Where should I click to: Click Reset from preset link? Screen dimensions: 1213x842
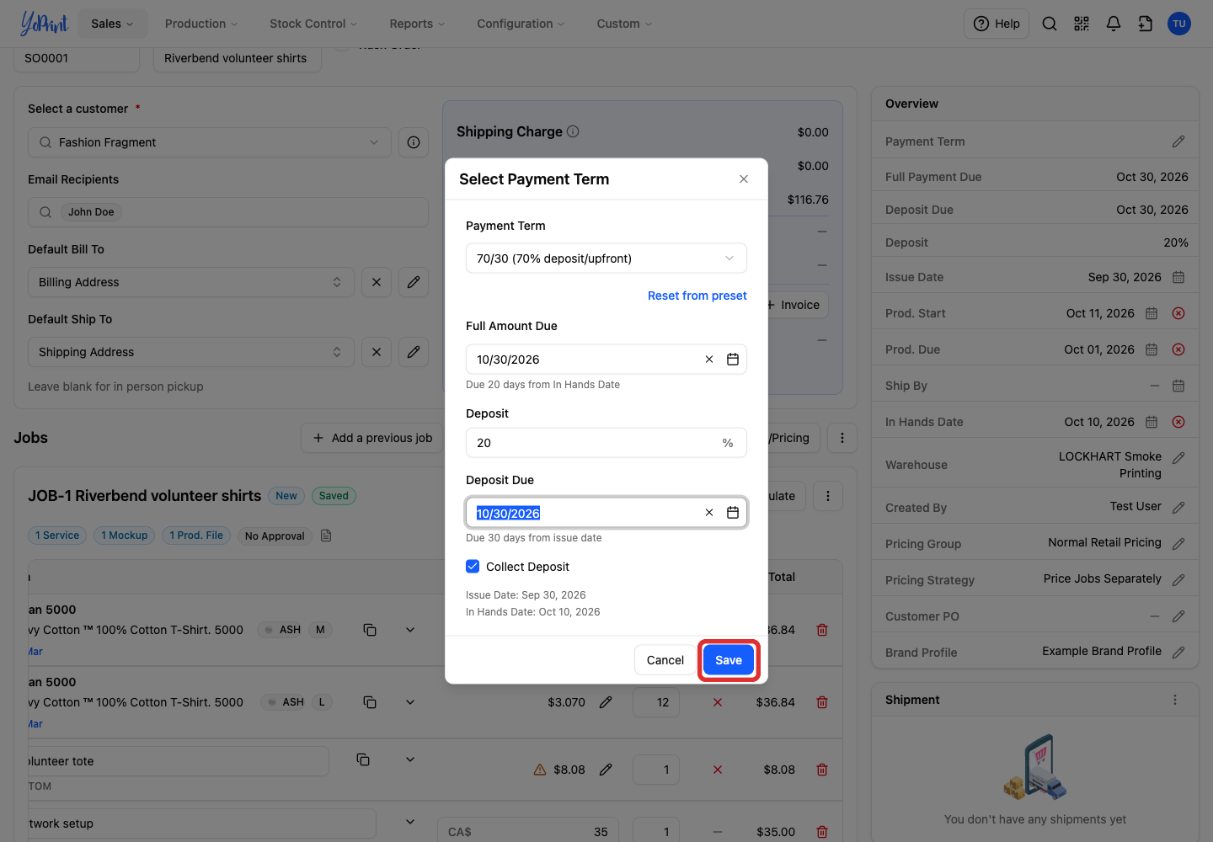click(697, 296)
